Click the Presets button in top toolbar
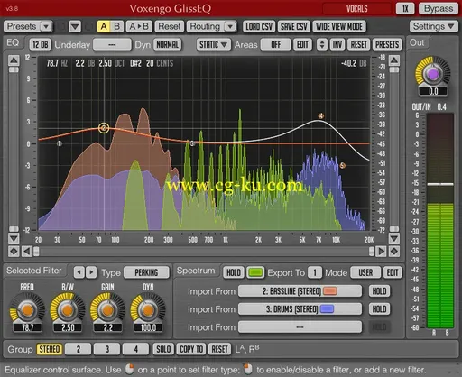Image resolution: width=462 pixels, height=377 pixels. (22, 26)
